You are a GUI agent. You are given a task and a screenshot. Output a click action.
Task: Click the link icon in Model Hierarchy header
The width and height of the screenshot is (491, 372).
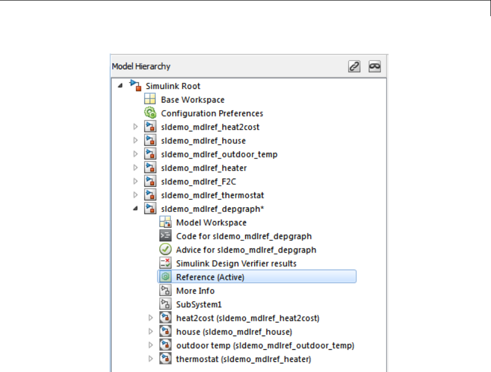pyautogui.click(x=354, y=67)
